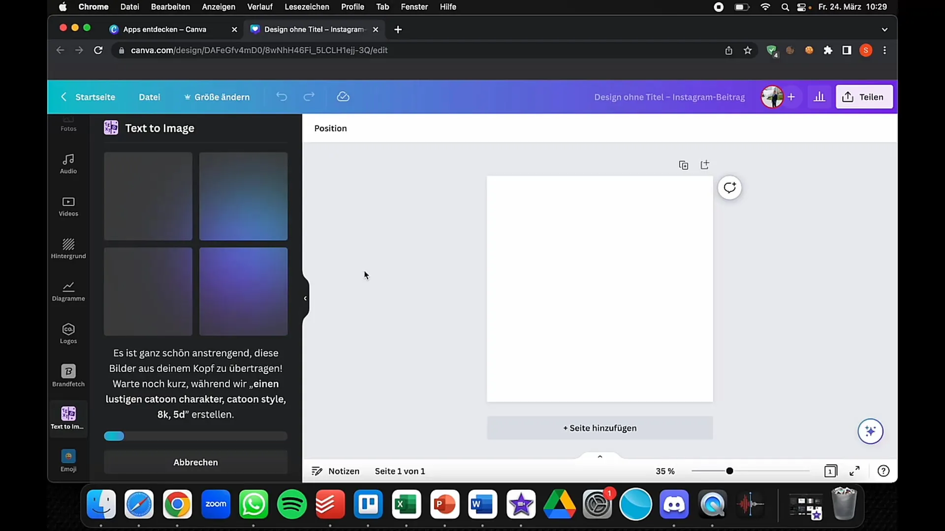
Task: Select the Text to Image sidebar app
Action: (x=68, y=419)
